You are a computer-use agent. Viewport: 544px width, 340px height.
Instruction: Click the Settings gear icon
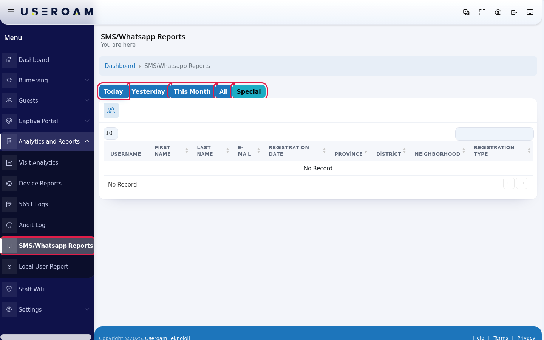click(9, 309)
